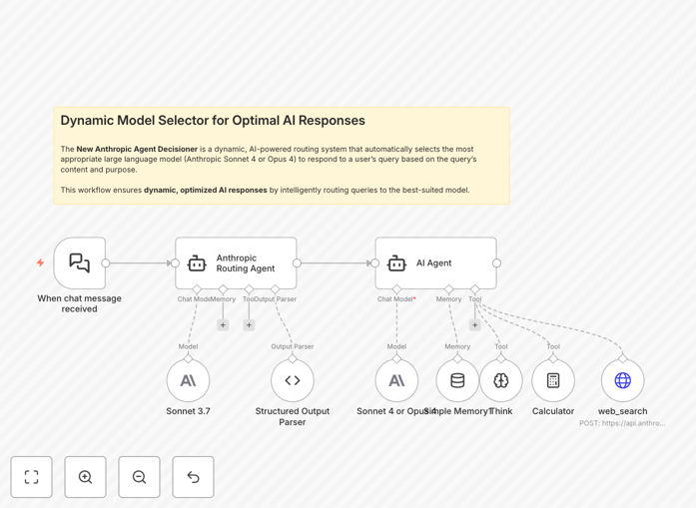The image size is (696, 508).
Task: Select the Simple Memory database node
Action: pos(457,380)
